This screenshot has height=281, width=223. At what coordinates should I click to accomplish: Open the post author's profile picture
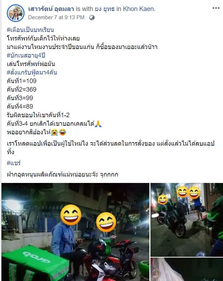pyautogui.click(x=16, y=13)
